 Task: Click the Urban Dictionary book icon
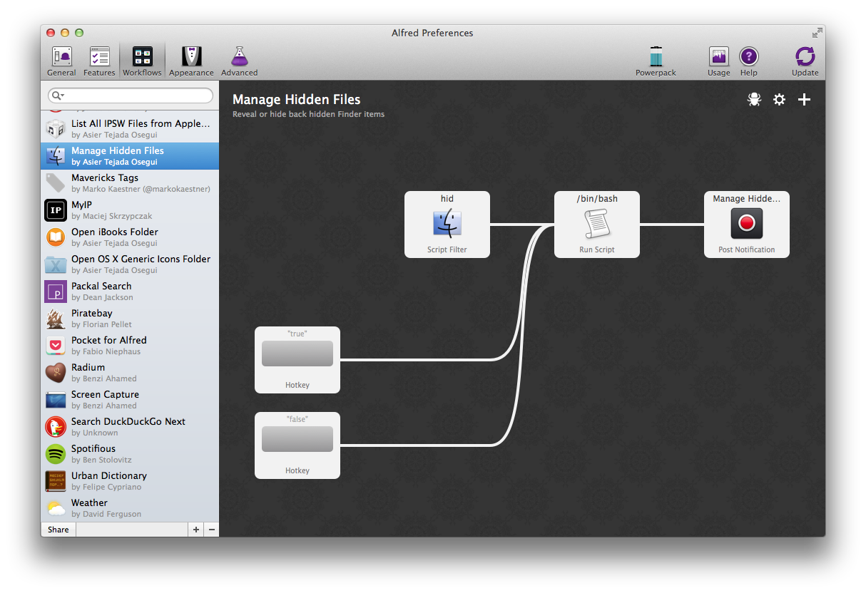click(56, 481)
